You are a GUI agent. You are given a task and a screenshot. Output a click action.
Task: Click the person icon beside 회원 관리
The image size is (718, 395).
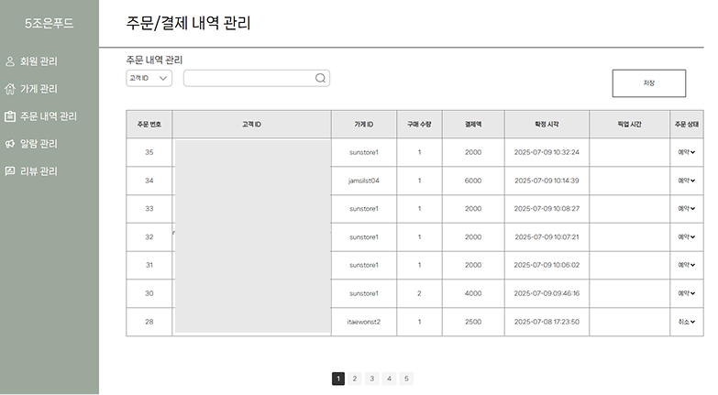[10, 61]
